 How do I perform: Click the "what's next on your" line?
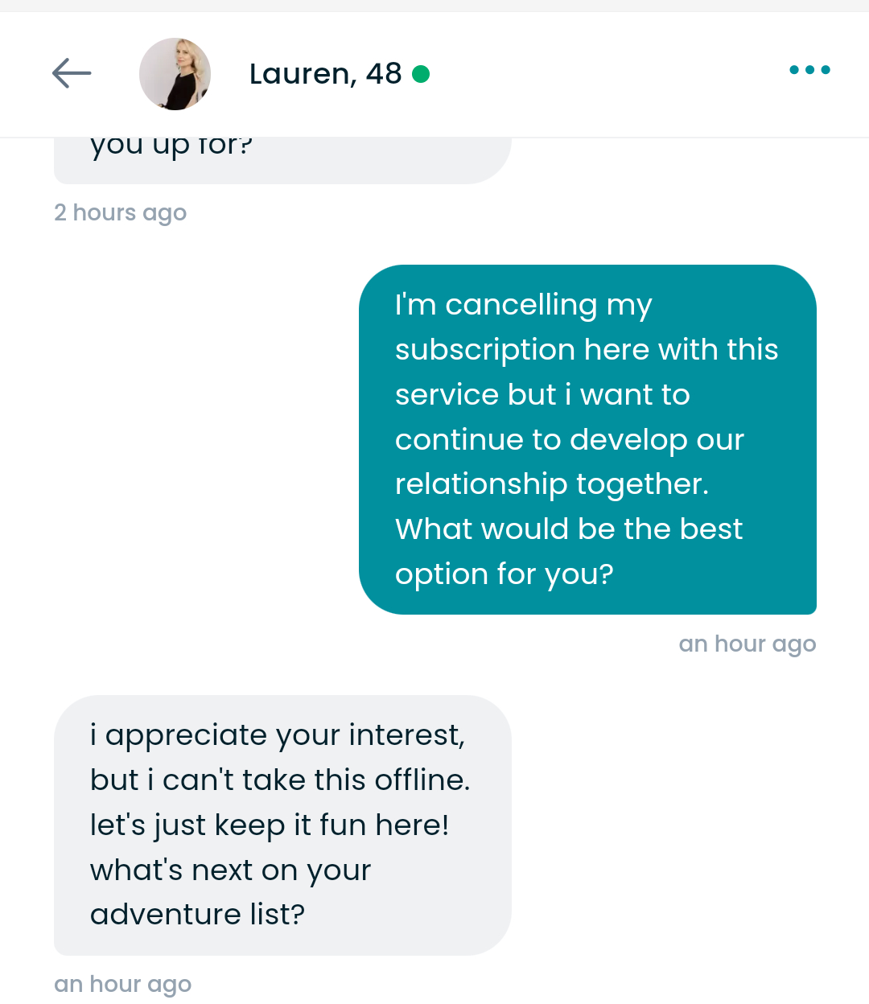coord(230,870)
